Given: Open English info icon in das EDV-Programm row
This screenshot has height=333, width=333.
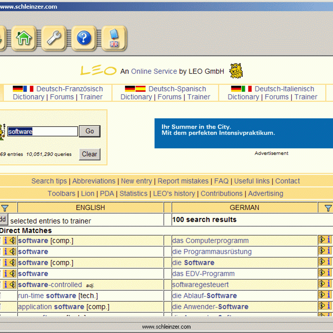Looking at the screenshot, I should pos(6,274).
